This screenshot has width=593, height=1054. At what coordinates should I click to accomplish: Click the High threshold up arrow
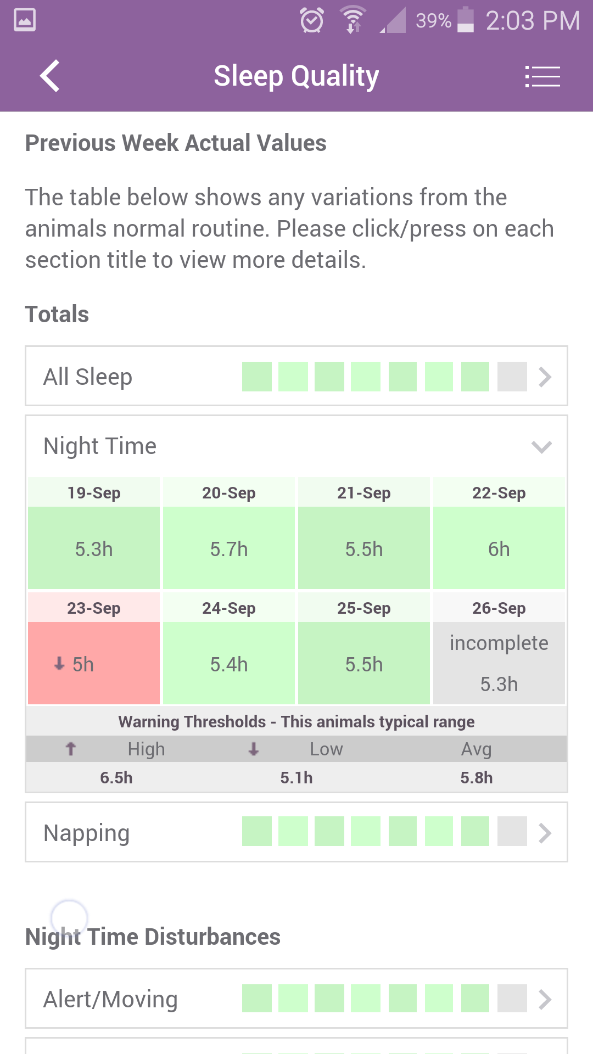pos(71,749)
